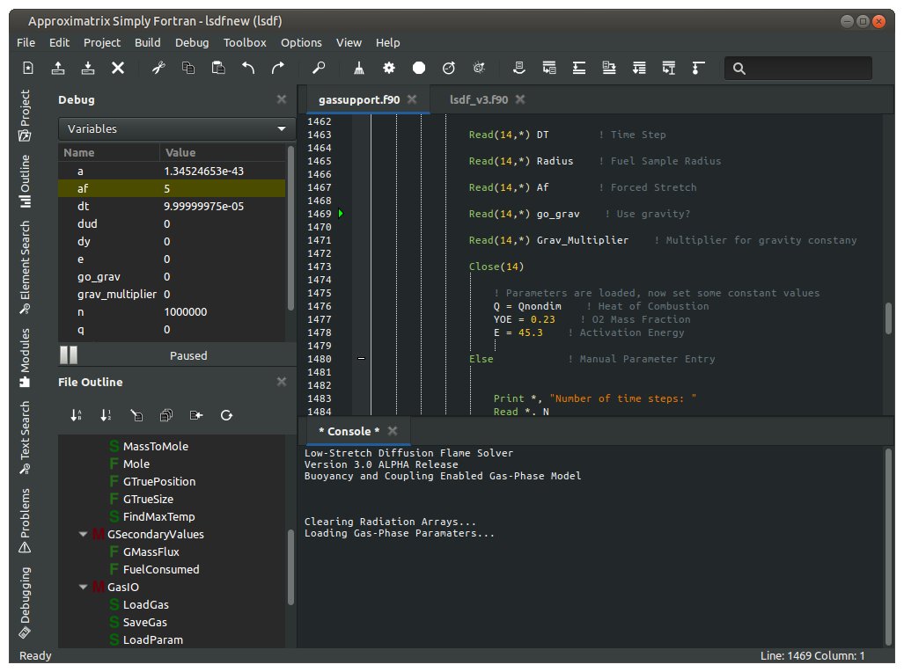Click the second sort icon in File Outline
This screenshot has width=904, height=672.
[107, 415]
